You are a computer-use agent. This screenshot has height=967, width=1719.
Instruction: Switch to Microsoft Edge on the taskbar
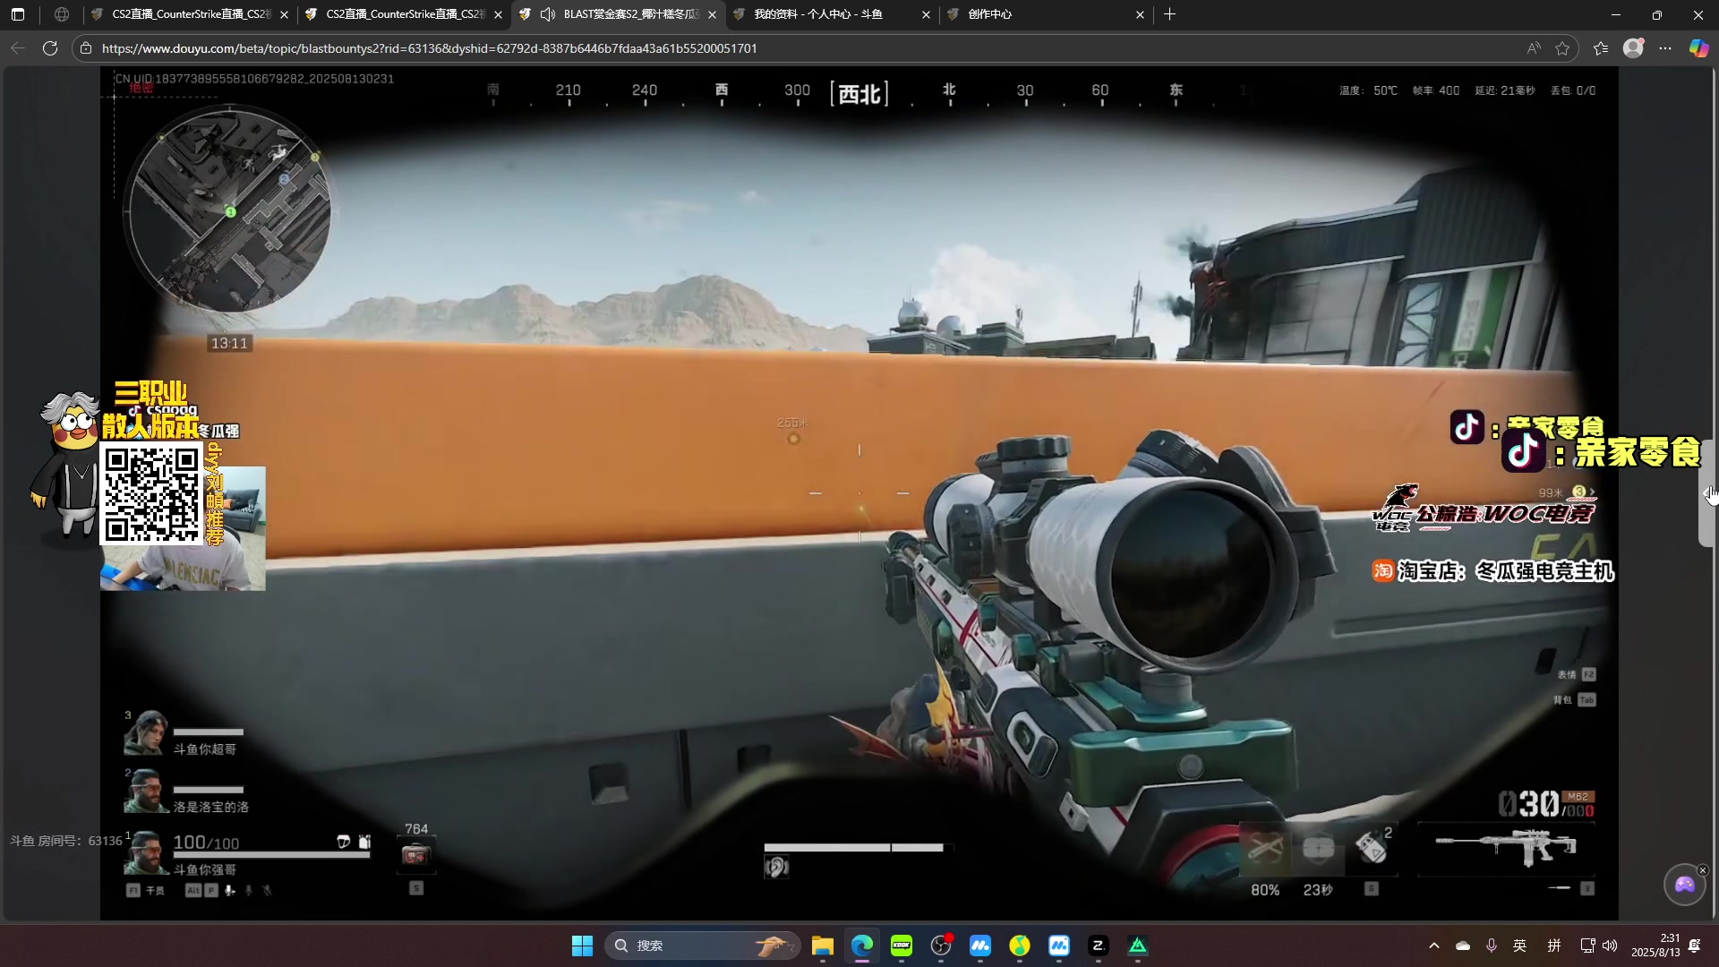[x=861, y=946]
